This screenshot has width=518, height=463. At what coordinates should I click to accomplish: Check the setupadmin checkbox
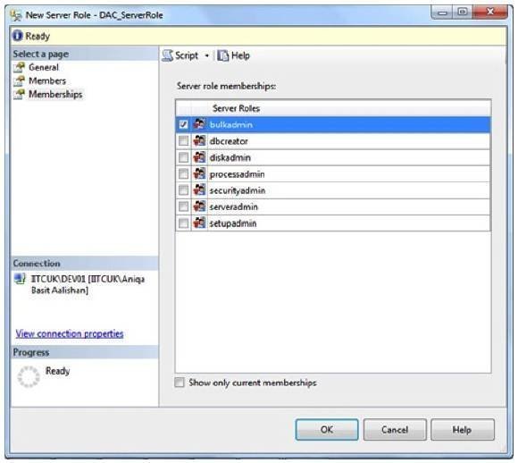click(x=183, y=223)
